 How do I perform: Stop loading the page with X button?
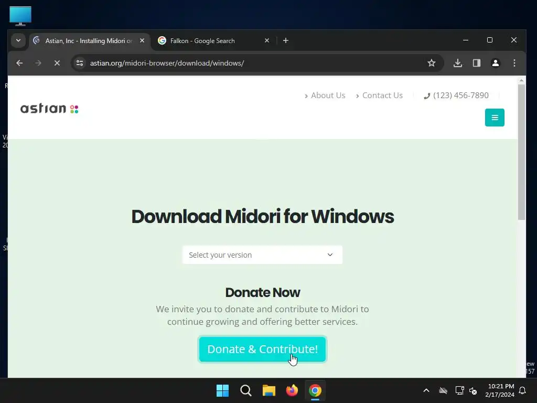tap(57, 63)
